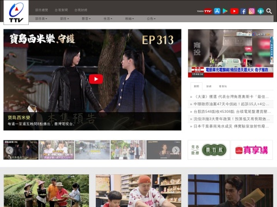Open the tea plantation program card

[46, 190]
